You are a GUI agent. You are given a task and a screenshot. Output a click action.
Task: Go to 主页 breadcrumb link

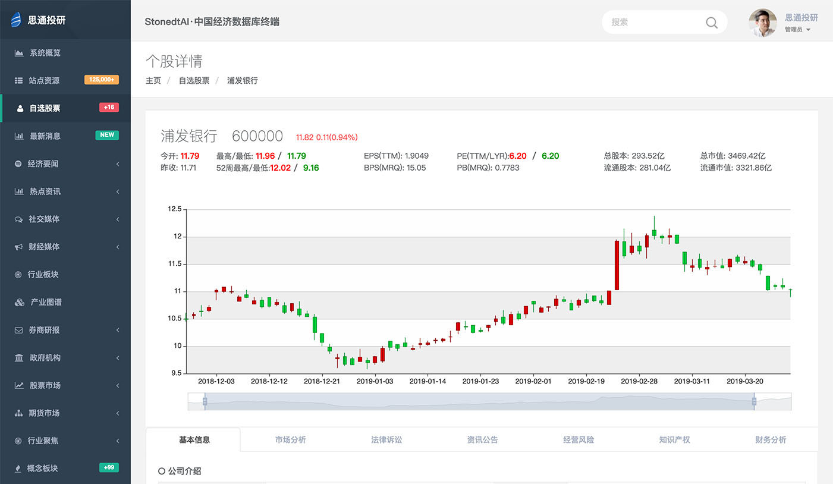coord(153,80)
